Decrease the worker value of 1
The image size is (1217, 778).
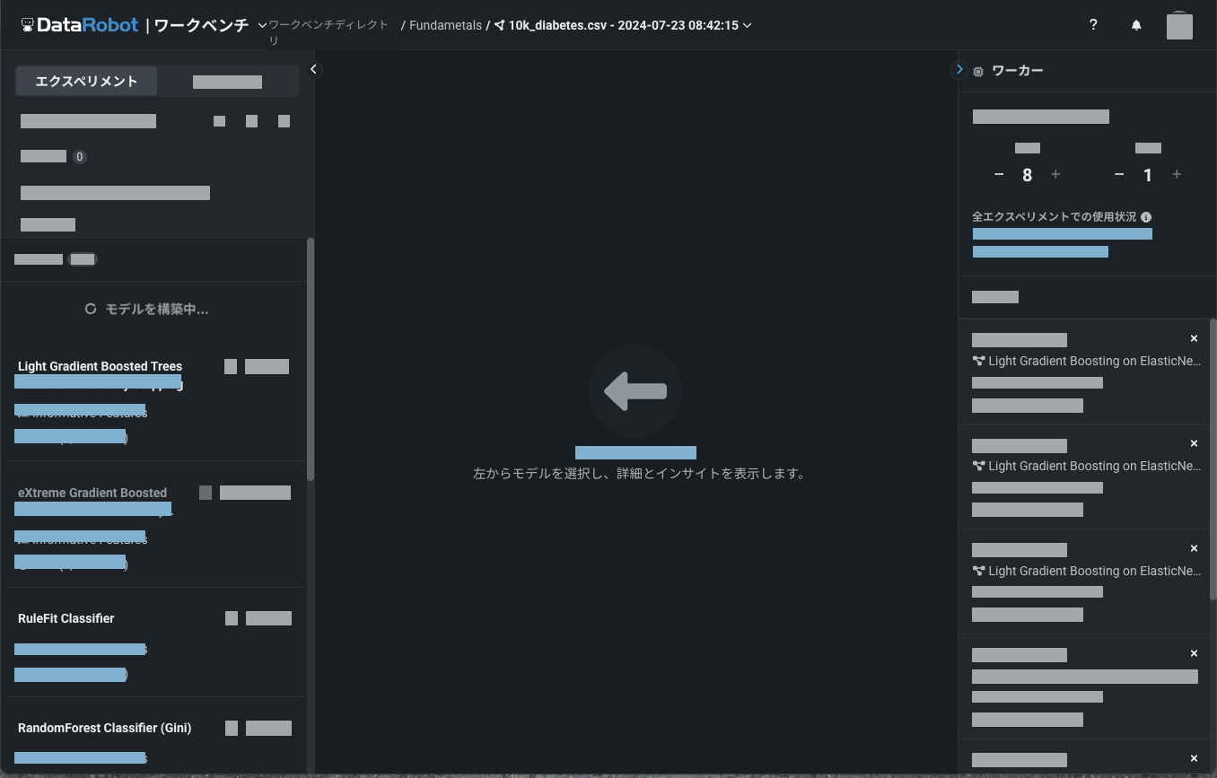tap(1119, 174)
